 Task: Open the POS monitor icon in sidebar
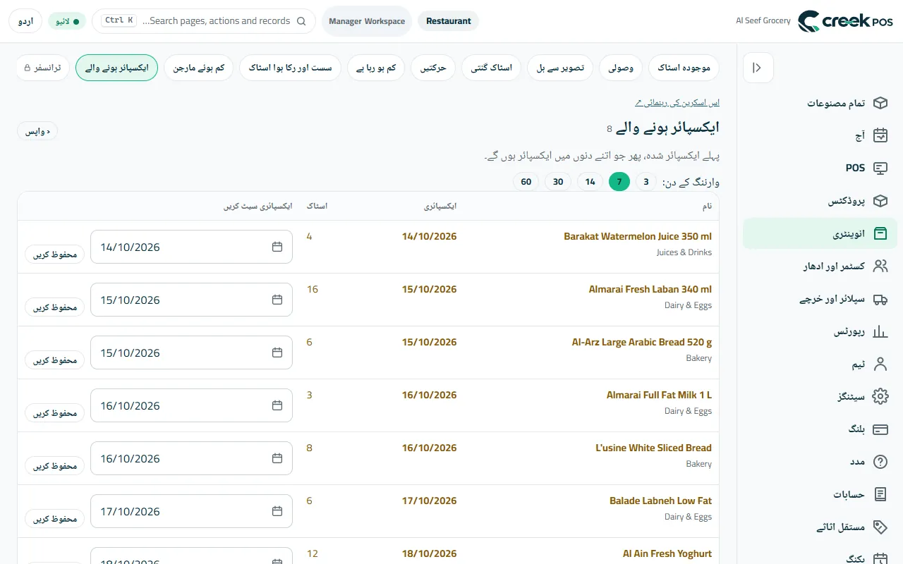[x=880, y=168]
